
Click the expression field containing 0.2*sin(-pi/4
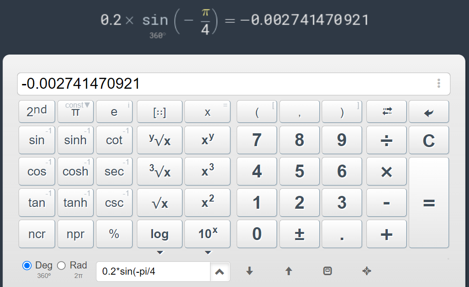coord(153,272)
